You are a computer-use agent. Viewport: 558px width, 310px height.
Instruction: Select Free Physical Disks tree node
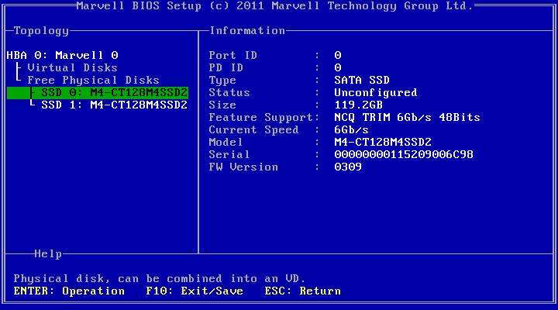click(x=93, y=81)
